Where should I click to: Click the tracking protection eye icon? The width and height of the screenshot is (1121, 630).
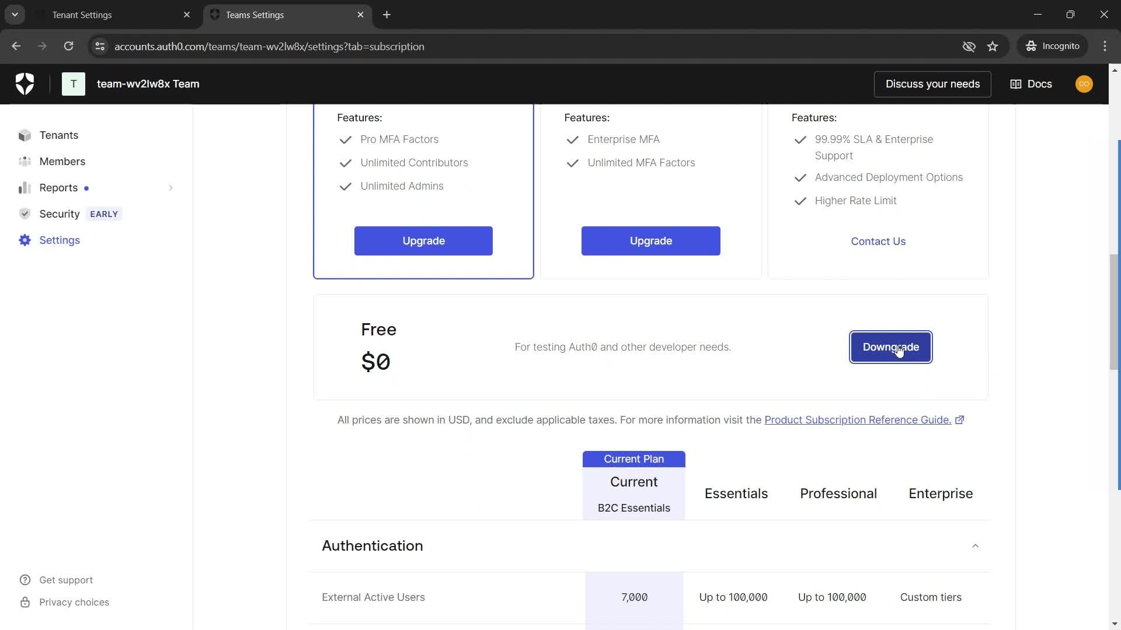point(969,46)
